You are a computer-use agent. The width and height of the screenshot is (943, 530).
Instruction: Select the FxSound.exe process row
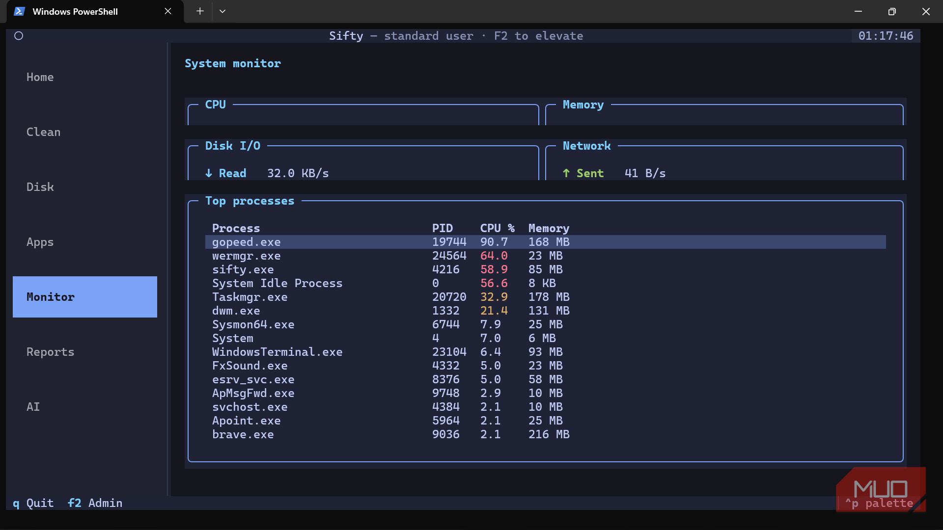point(546,366)
